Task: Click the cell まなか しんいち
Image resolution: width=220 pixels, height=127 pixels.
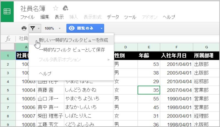Action: coord(89,107)
